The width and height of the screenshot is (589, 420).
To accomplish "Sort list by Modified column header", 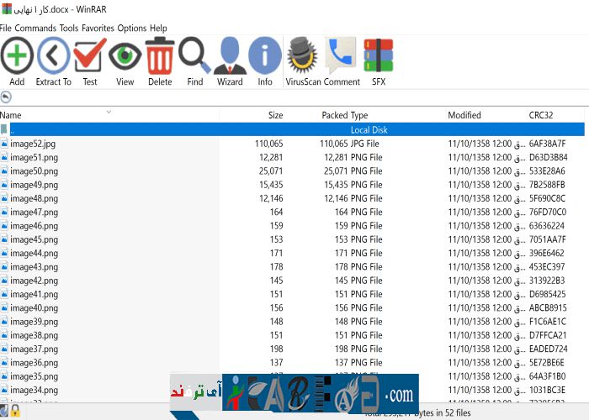I will [464, 115].
